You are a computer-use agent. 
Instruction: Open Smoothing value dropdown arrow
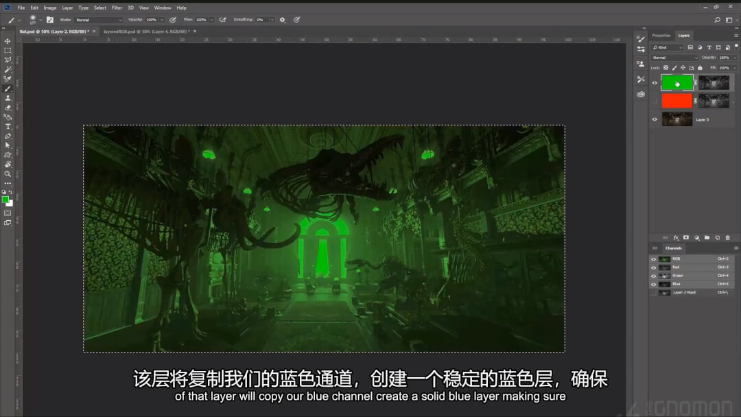[x=272, y=20]
